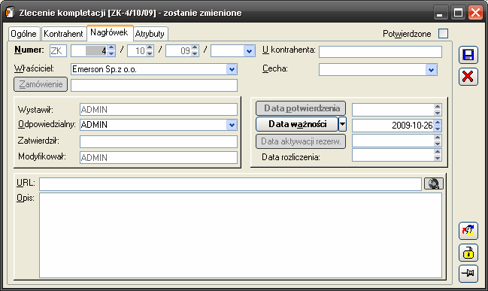
Task: Cancel changes with the red X icon
Action: (468, 76)
